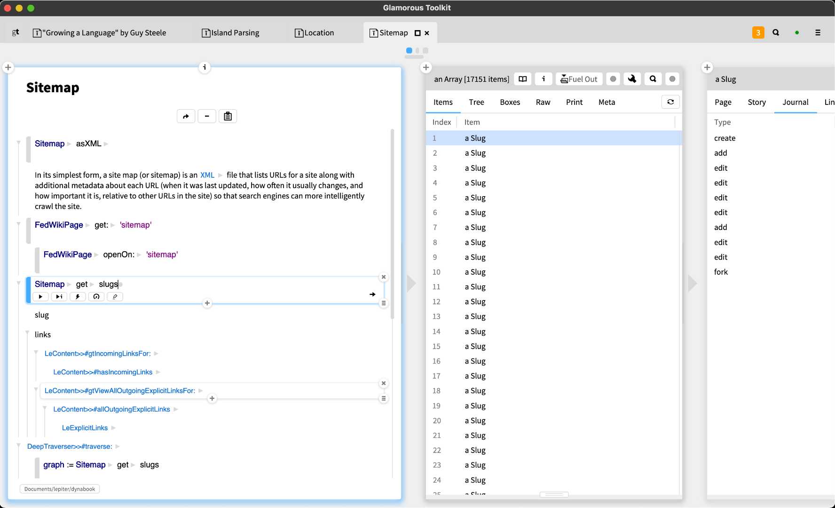This screenshot has width=835, height=508.
Task: Open the Meta view tab
Action: pyautogui.click(x=607, y=102)
